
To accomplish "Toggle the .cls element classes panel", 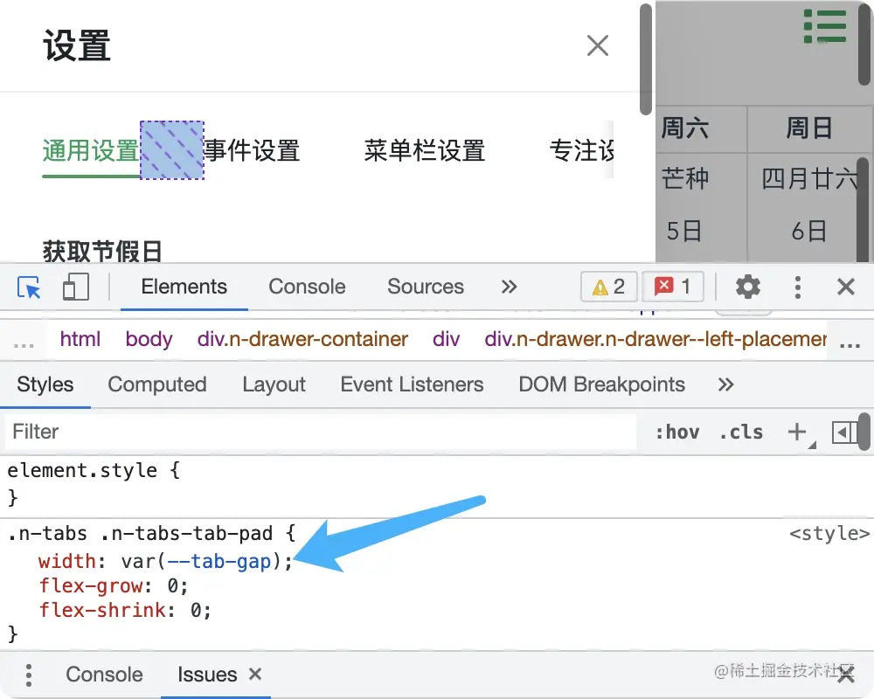I will [x=740, y=432].
